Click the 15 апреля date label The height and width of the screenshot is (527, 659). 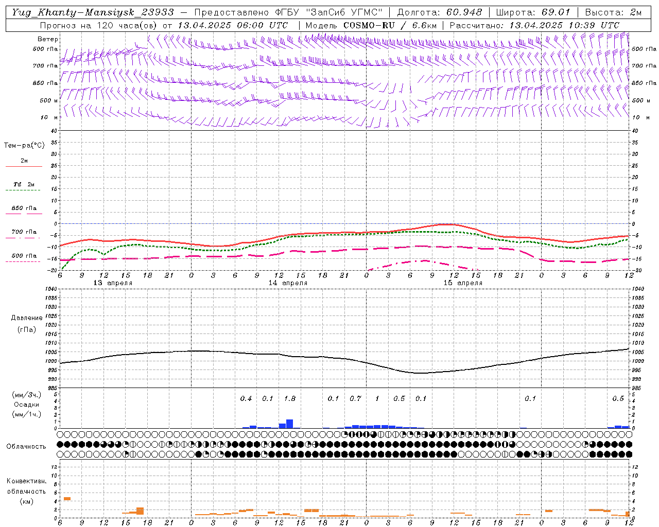463,283
